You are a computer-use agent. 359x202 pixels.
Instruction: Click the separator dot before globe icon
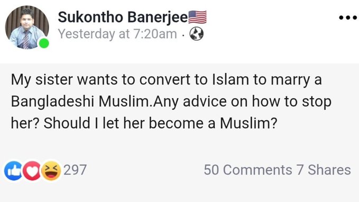coord(183,35)
